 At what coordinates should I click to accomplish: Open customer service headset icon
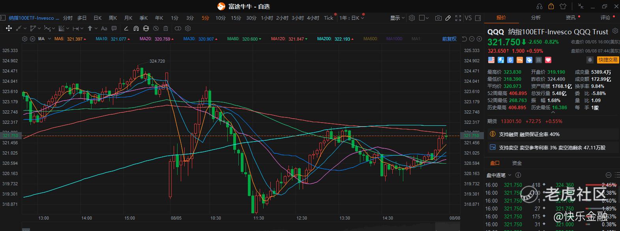[539, 6]
